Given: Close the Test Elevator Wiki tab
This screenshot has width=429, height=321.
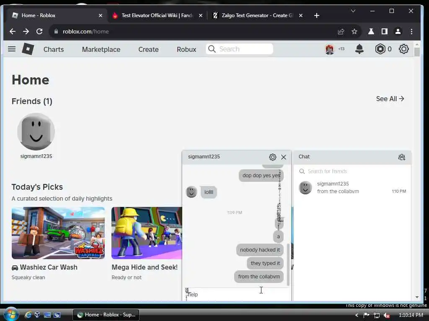Looking at the screenshot, I should (x=201, y=15).
